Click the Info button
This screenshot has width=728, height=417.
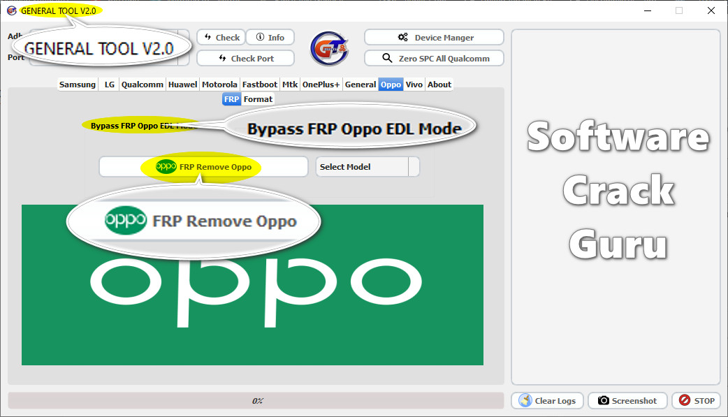pos(270,37)
